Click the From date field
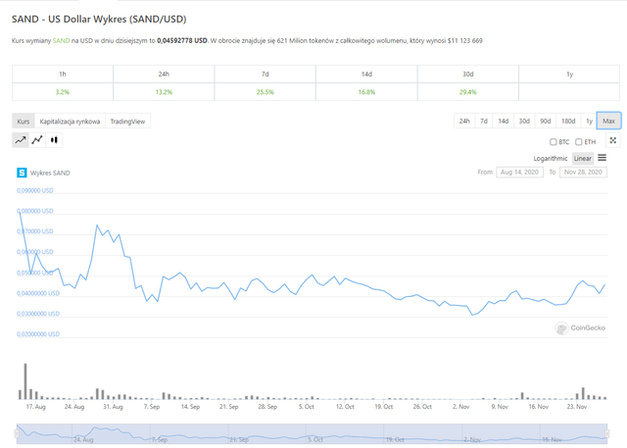This screenshot has width=627, height=448. 519,172
